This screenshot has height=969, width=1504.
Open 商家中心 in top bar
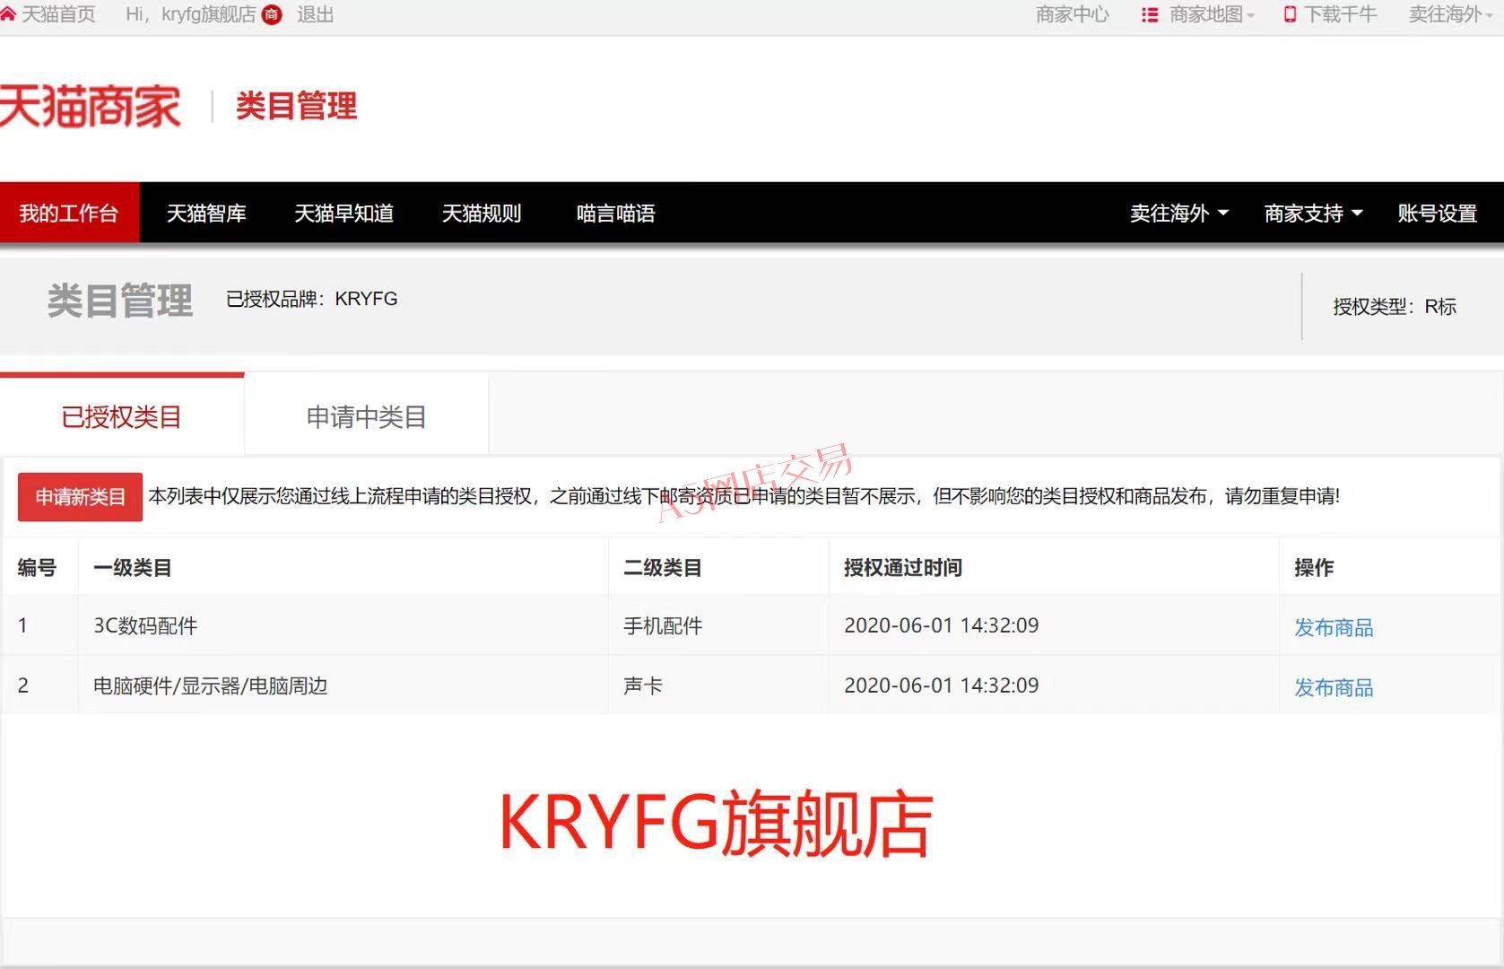(1073, 14)
